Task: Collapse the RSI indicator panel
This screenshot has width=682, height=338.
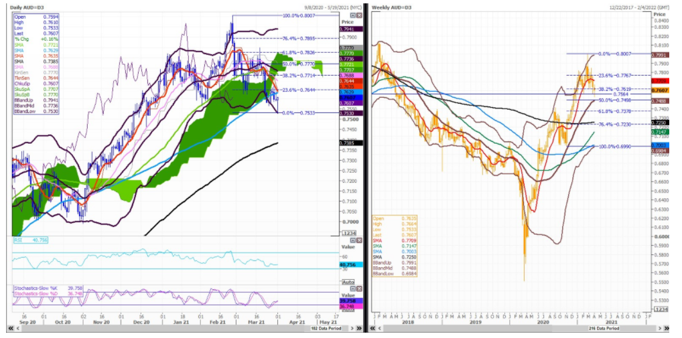Action: 353,240
